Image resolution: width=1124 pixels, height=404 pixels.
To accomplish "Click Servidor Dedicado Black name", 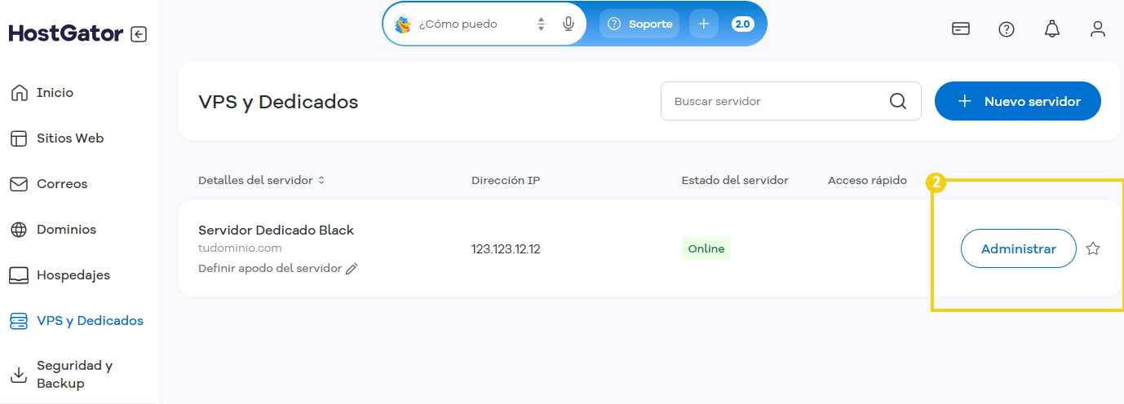I will tap(276, 231).
